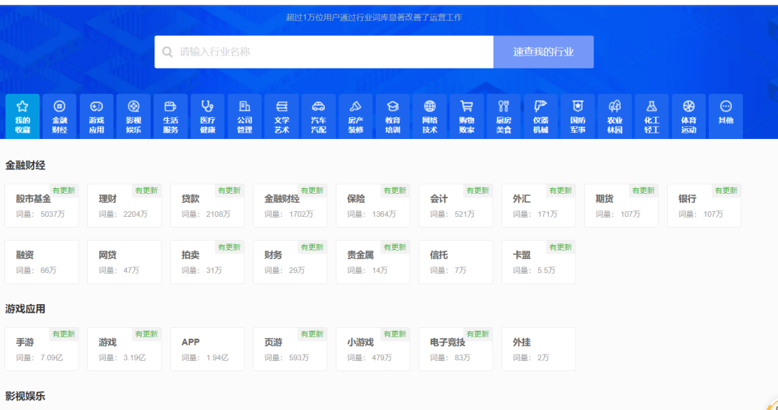This screenshot has width=778, height=410.
Task: Open the APP industry card
Action: click(x=207, y=349)
